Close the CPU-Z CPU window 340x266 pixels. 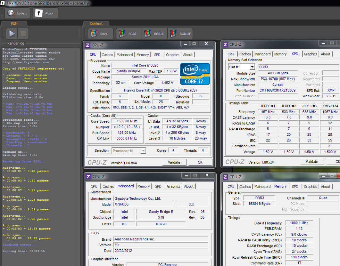coord(206,44)
